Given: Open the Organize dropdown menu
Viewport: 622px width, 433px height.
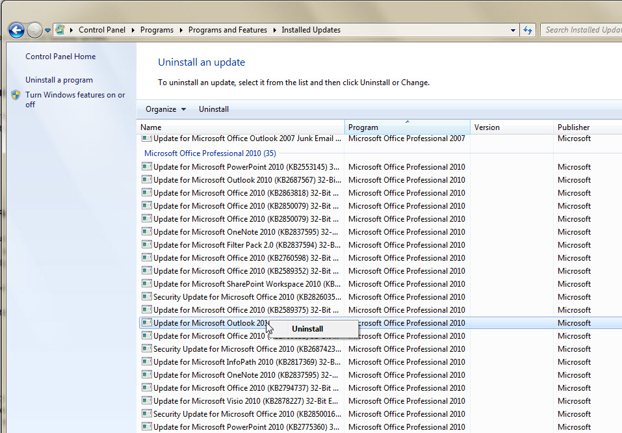Looking at the screenshot, I should [165, 109].
